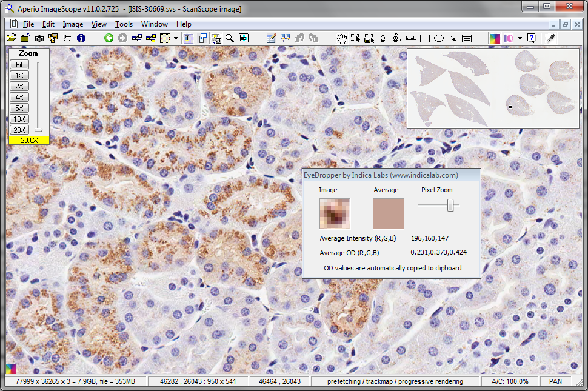Open the Help menu
588x391 pixels.
pyautogui.click(x=184, y=24)
